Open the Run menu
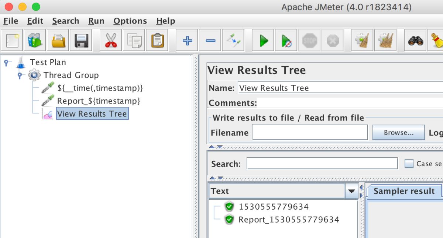The width and height of the screenshot is (443, 238). tap(96, 21)
